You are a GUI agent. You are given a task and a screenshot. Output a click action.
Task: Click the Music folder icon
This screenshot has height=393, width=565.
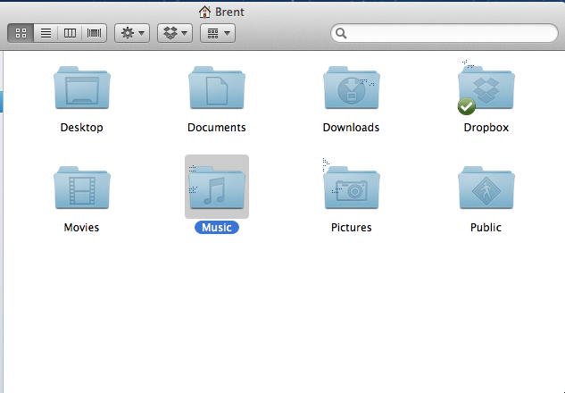(217, 188)
